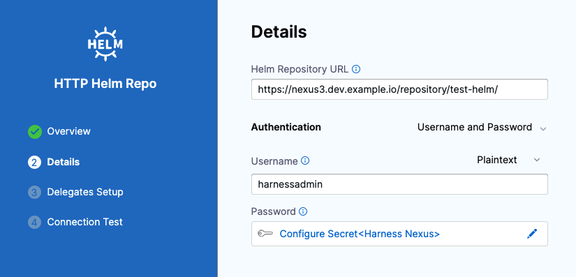Click the step 4 Connection Test circle
576x277 pixels.
point(34,223)
